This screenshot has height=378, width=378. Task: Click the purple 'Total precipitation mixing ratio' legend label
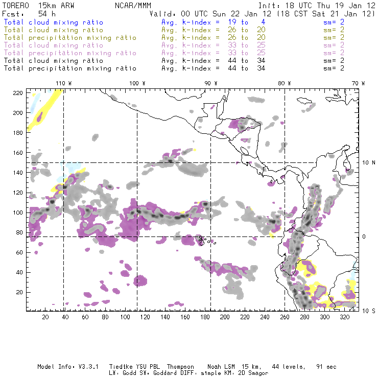[x=70, y=53]
